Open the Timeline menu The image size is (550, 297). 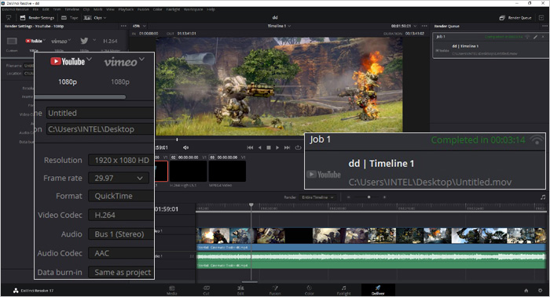72,9
